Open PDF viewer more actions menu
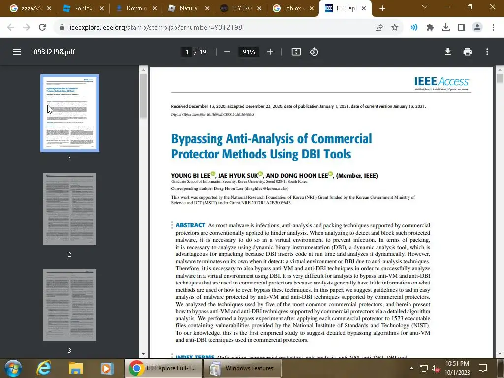This screenshot has height=378, width=504. [487, 52]
